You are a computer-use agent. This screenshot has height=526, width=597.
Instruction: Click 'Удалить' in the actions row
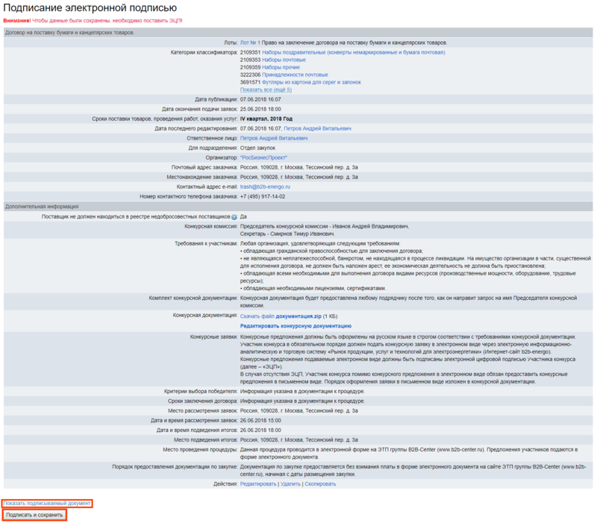(x=290, y=483)
